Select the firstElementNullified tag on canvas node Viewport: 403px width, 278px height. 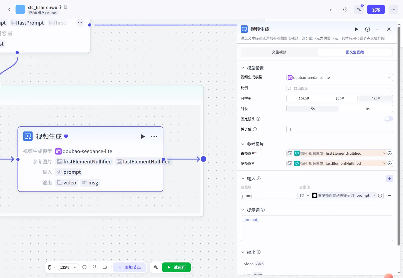[x=84, y=162]
